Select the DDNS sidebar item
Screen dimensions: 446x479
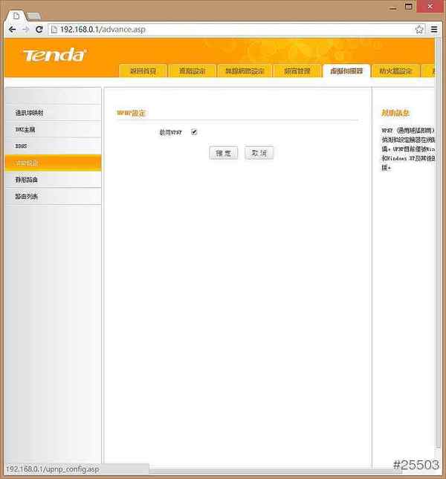54,146
